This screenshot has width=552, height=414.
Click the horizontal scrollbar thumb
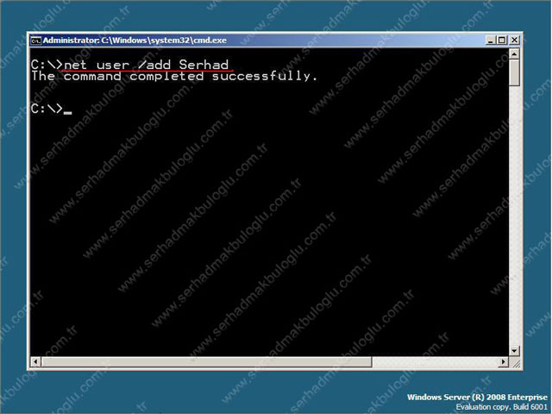tap(206, 361)
